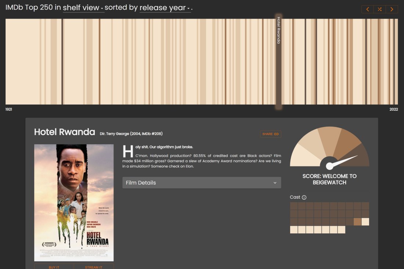This screenshot has width=404, height=269.
Task: Click the BUY IT button
Action: coord(54,267)
